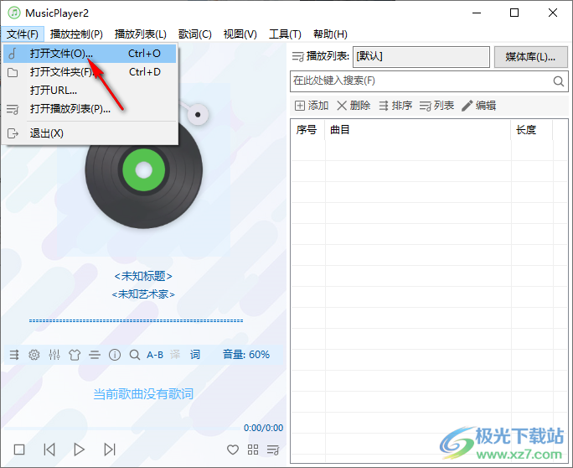The height and width of the screenshot is (468, 573).
Task: Maximize the MusicPlayer2 window
Action: [514, 13]
